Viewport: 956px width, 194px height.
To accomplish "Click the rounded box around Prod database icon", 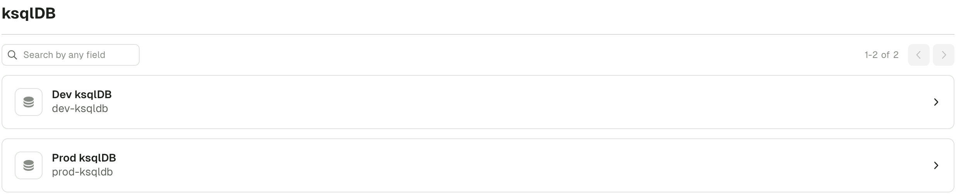I will click(29, 165).
